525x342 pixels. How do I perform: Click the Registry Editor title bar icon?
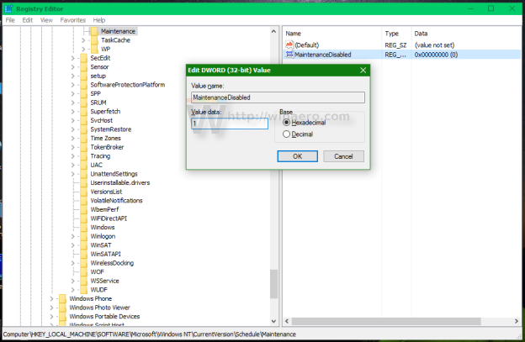pos(8,8)
